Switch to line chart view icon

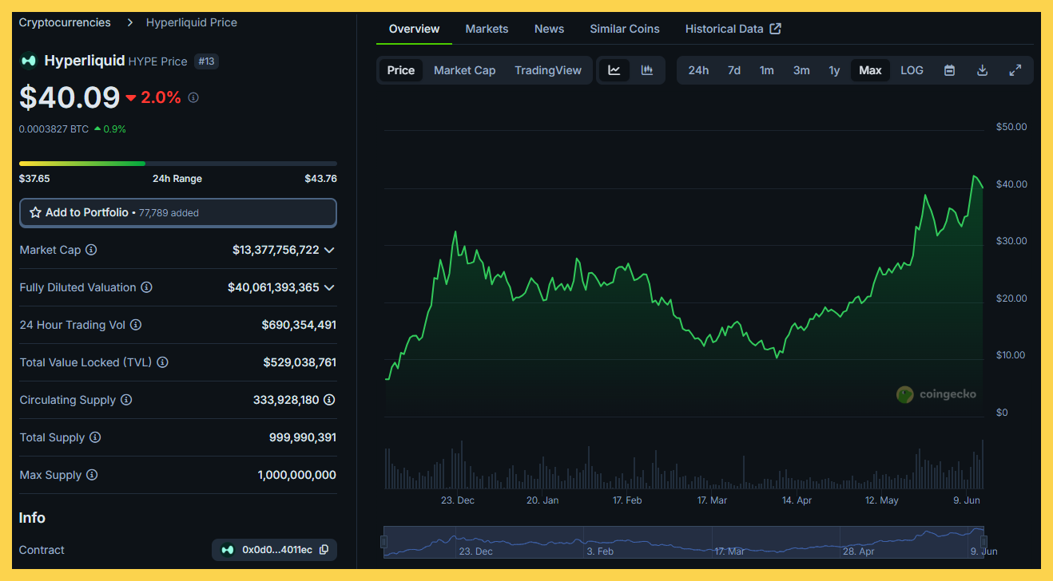[x=614, y=70]
